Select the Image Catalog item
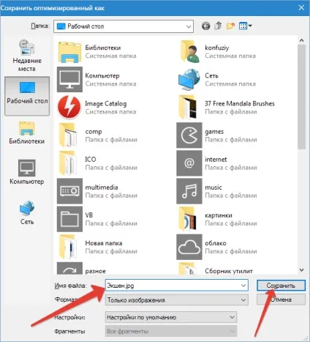The image size is (310, 342). 97,108
